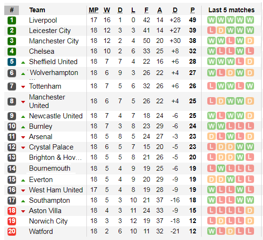Click Aston Villa's red down arrow
Screen dimensions: 263x240
[23, 211]
